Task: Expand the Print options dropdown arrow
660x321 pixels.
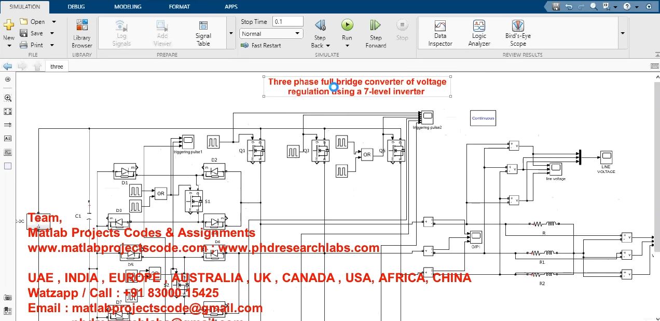Action: tap(53, 45)
